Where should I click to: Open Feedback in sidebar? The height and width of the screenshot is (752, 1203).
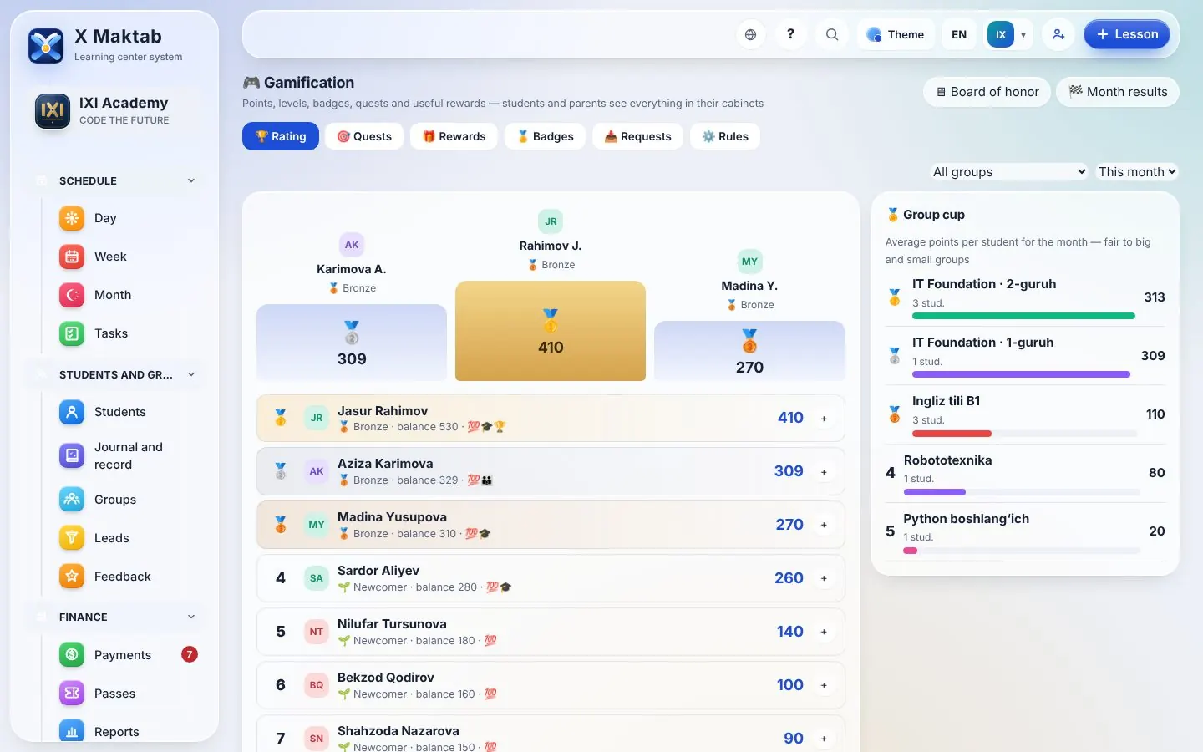[124, 577]
